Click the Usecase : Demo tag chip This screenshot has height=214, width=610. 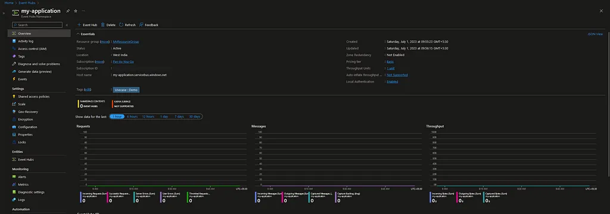point(126,90)
